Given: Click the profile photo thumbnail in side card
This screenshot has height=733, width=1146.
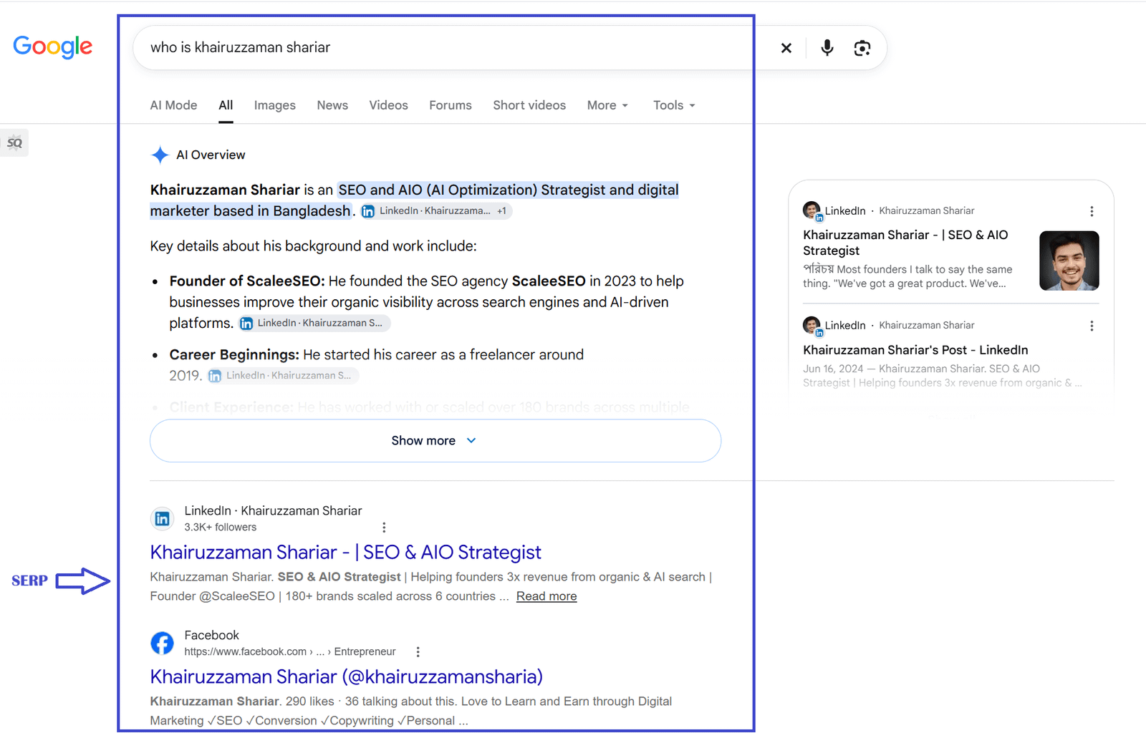Looking at the screenshot, I should tap(1069, 261).
